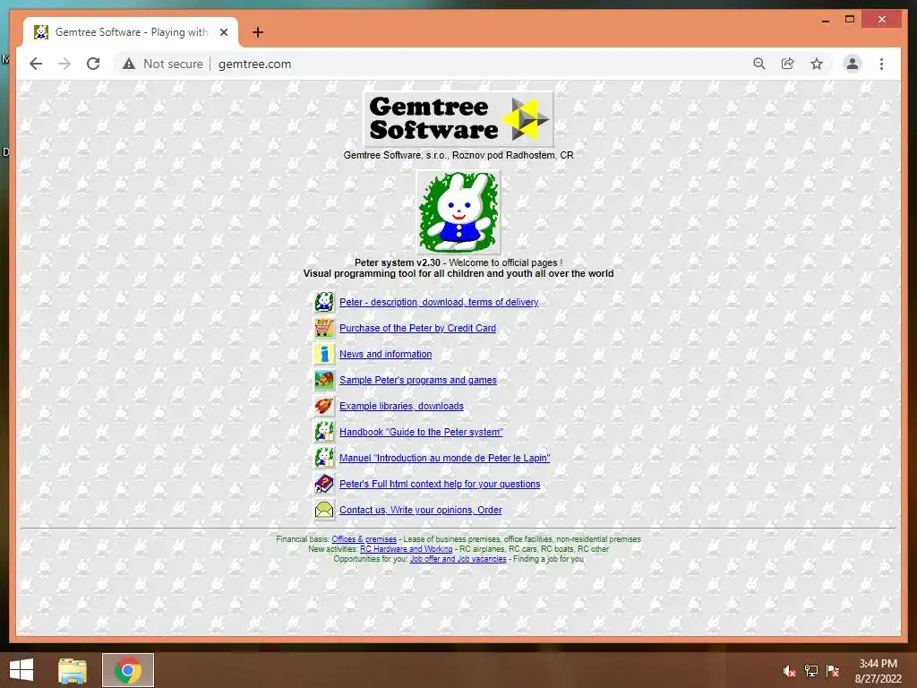Click Chrome icon in the taskbar
This screenshot has width=917, height=688.
click(128, 670)
